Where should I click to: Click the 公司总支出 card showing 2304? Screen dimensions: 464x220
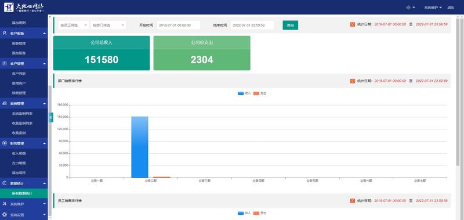point(202,53)
